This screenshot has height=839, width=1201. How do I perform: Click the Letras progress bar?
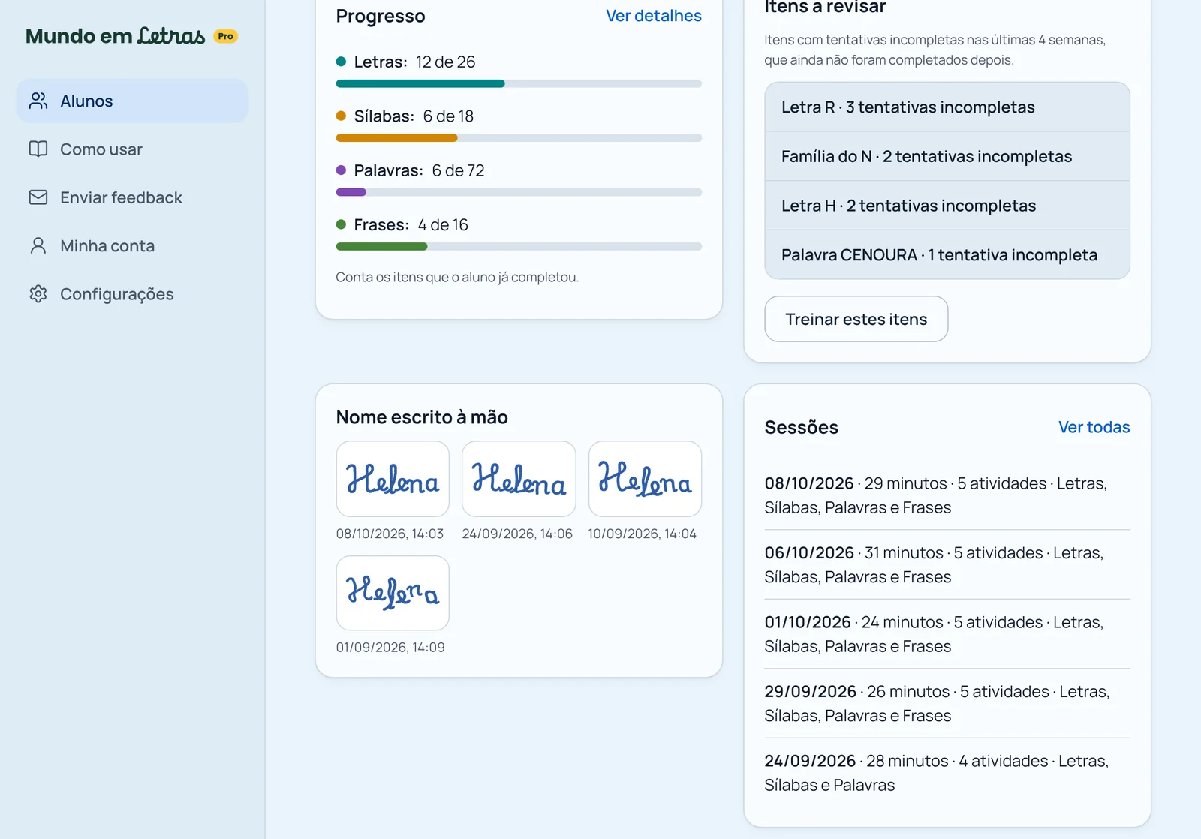pos(519,83)
